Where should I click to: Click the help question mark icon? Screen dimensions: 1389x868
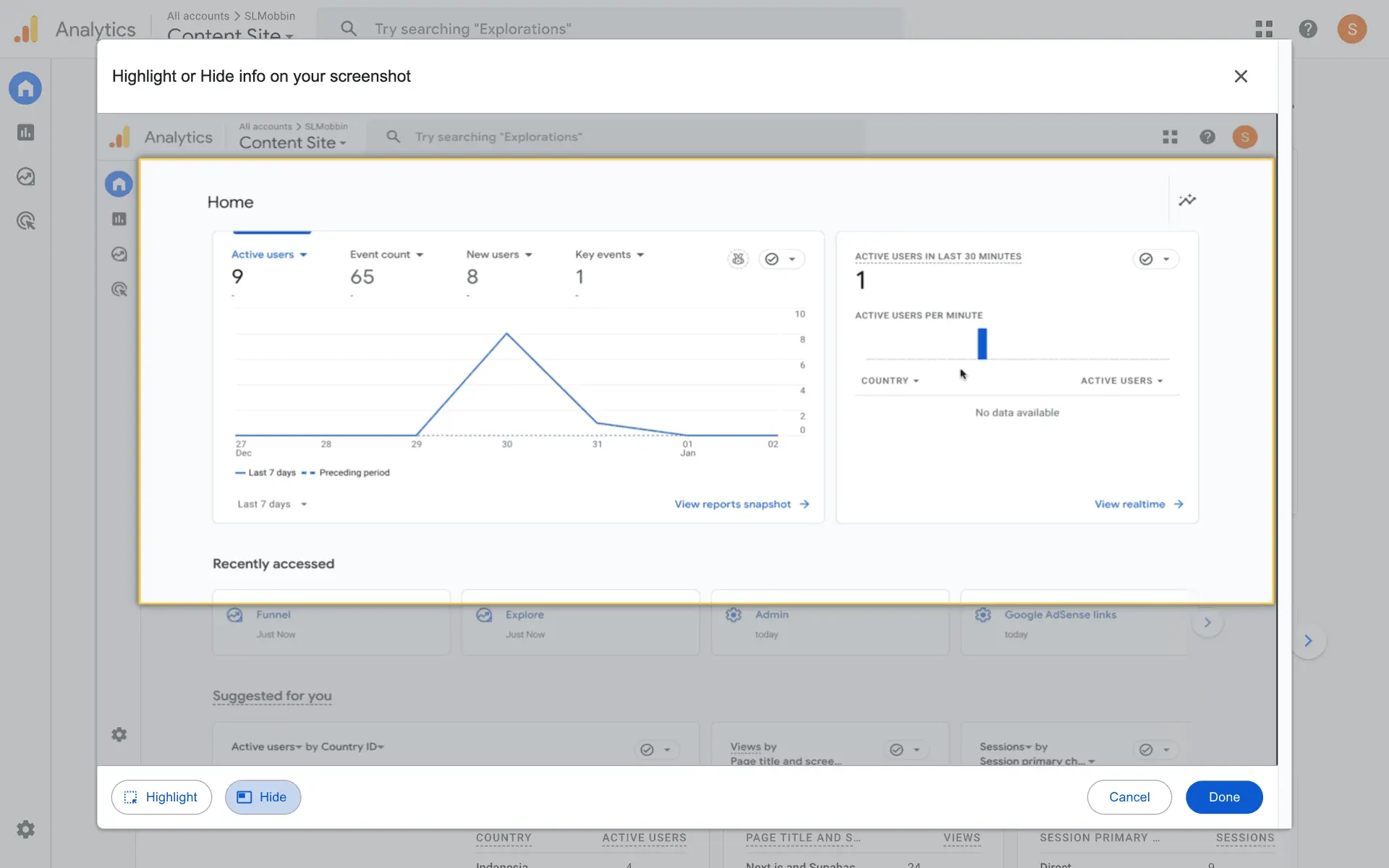tap(1307, 29)
